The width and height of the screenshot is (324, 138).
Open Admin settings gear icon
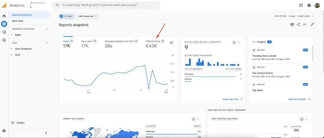4,131
